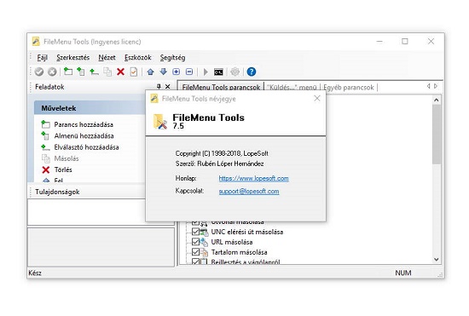The height and width of the screenshot is (316, 469).
Task: Select the FileMenu Tools parancsok tab
Action: 221,87
